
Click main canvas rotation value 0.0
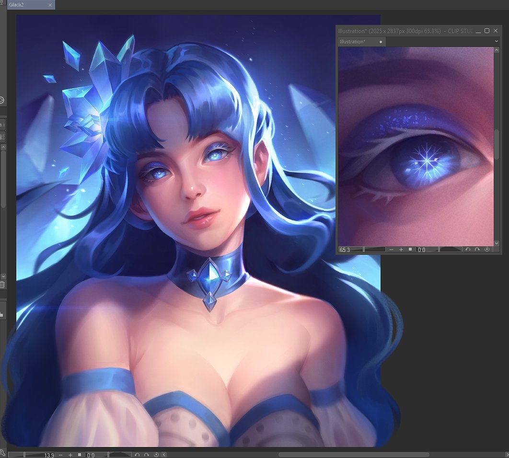pos(91,455)
